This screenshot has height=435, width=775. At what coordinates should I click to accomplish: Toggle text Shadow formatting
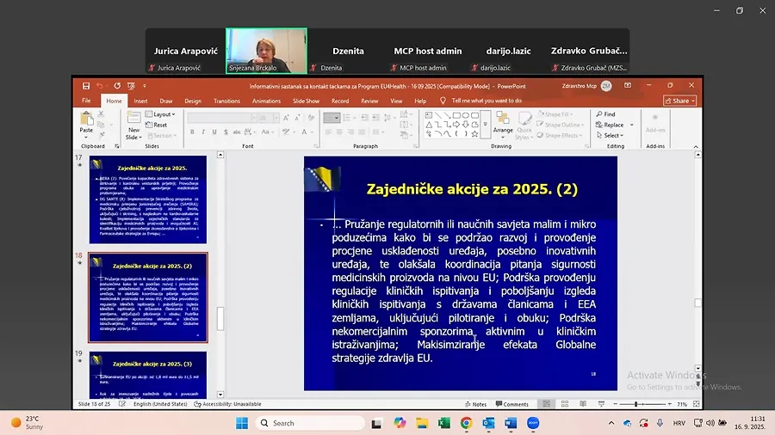coord(226,132)
